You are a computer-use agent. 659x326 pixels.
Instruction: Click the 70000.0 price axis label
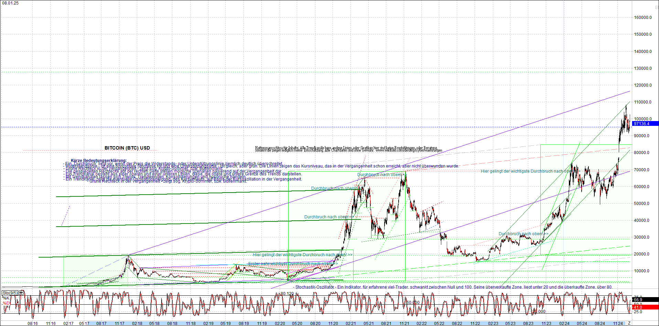click(x=642, y=170)
